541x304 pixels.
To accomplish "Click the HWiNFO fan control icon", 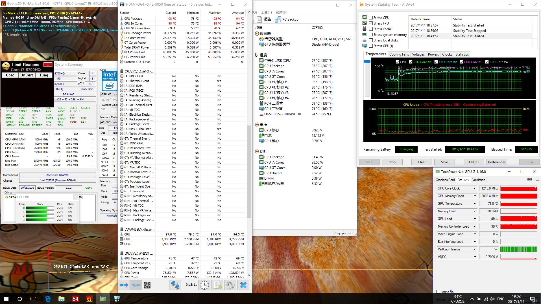I will [x=147, y=285].
